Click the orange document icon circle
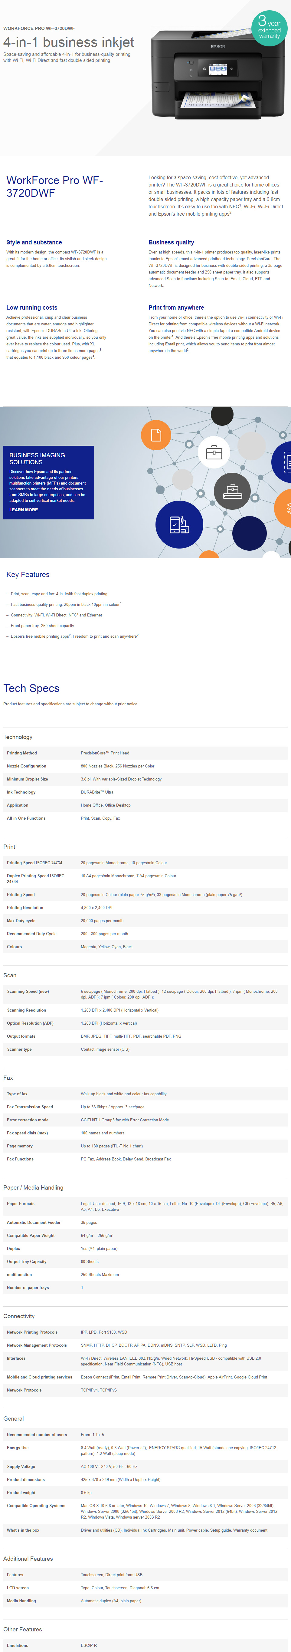 (x=156, y=435)
